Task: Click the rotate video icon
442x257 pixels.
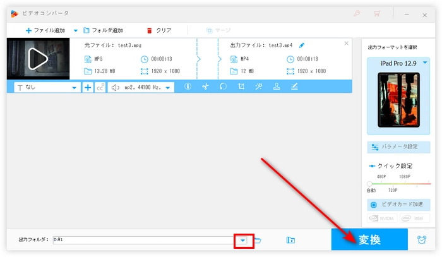Action: point(223,87)
